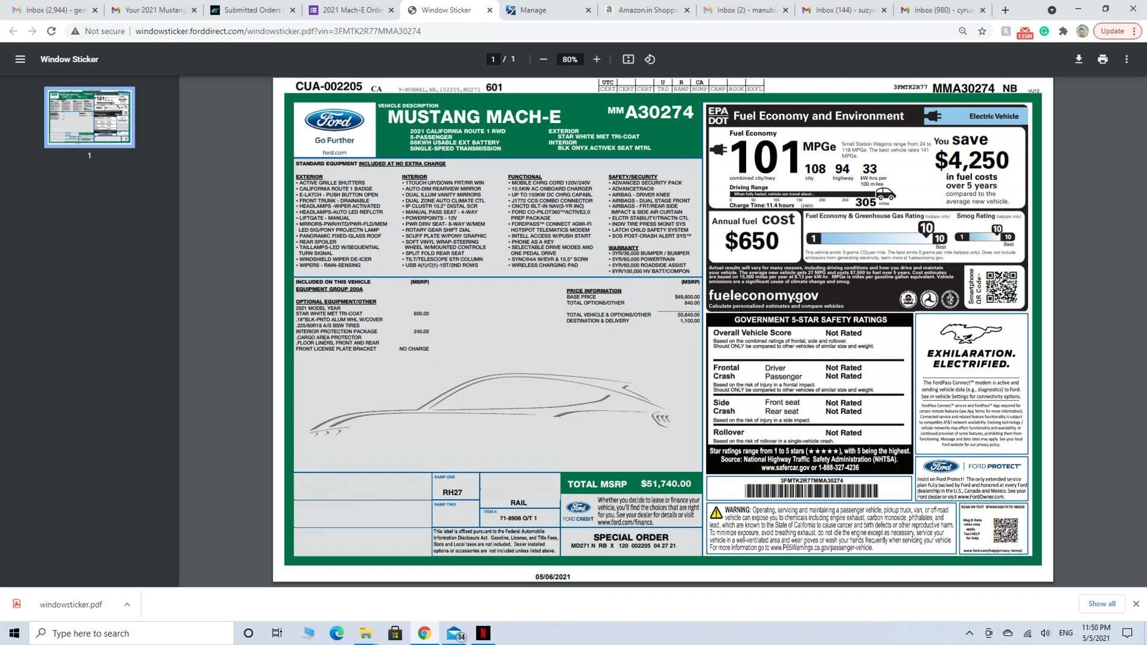Open the Windows Start menu

tap(14, 633)
